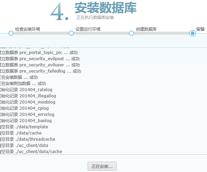The width and height of the screenshot is (207, 172).
Task: Click the pre_portal_topic_pic log line
Action: pos(38,53)
